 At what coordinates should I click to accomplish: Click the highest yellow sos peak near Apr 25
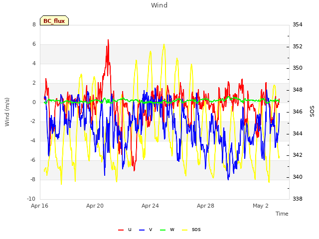tap(164, 44)
